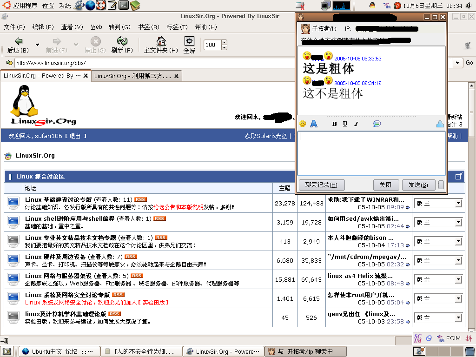Switch to the Ubuntu中文 论坛 taskbar window
The height and width of the screenshot is (357, 476).
[59, 352]
